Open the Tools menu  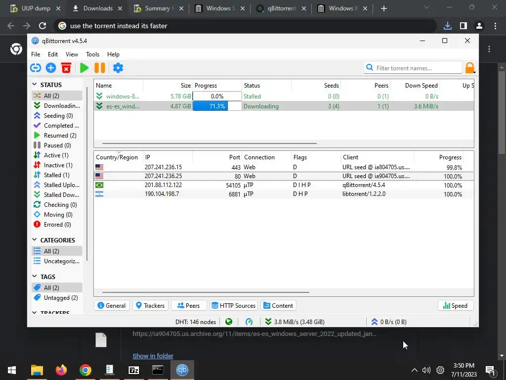[92, 54]
